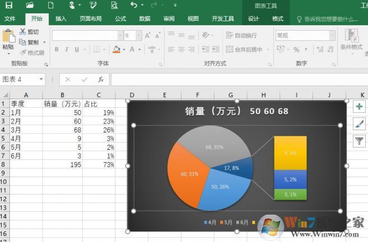
Task: Open the fill color dropdown arrow
Action: coord(124,50)
